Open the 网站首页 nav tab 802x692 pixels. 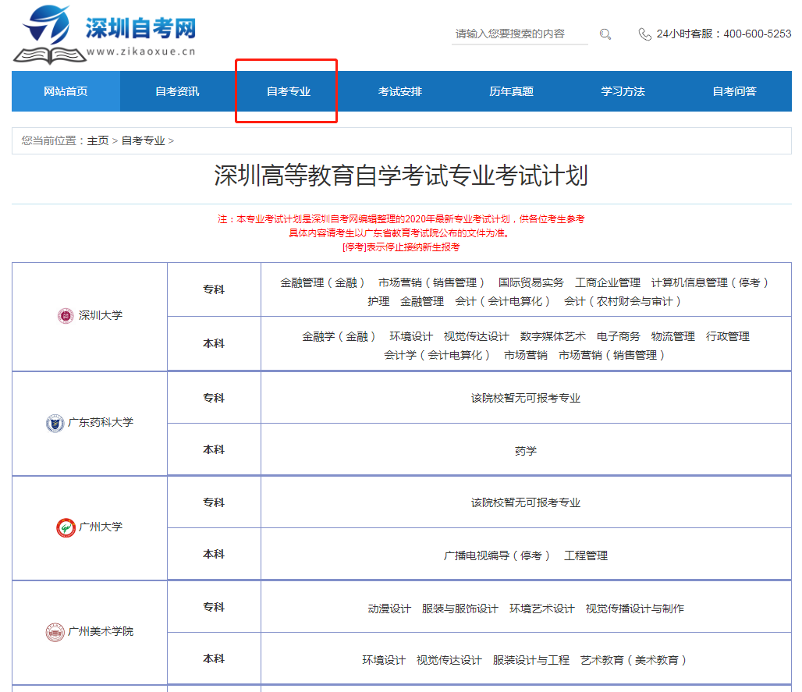[66, 91]
